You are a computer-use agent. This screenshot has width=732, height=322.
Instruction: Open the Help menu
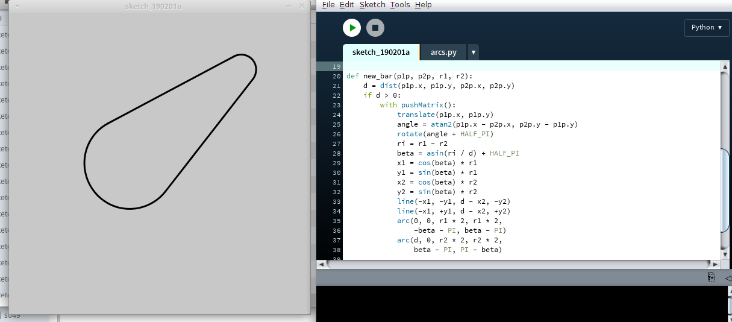(423, 5)
